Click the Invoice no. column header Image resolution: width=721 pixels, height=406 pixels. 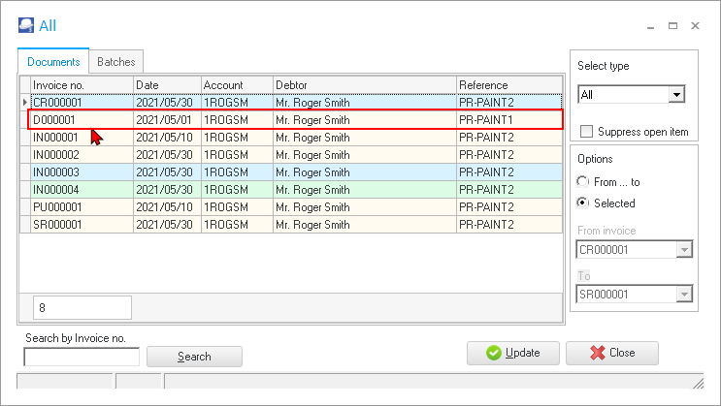[82, 85]
